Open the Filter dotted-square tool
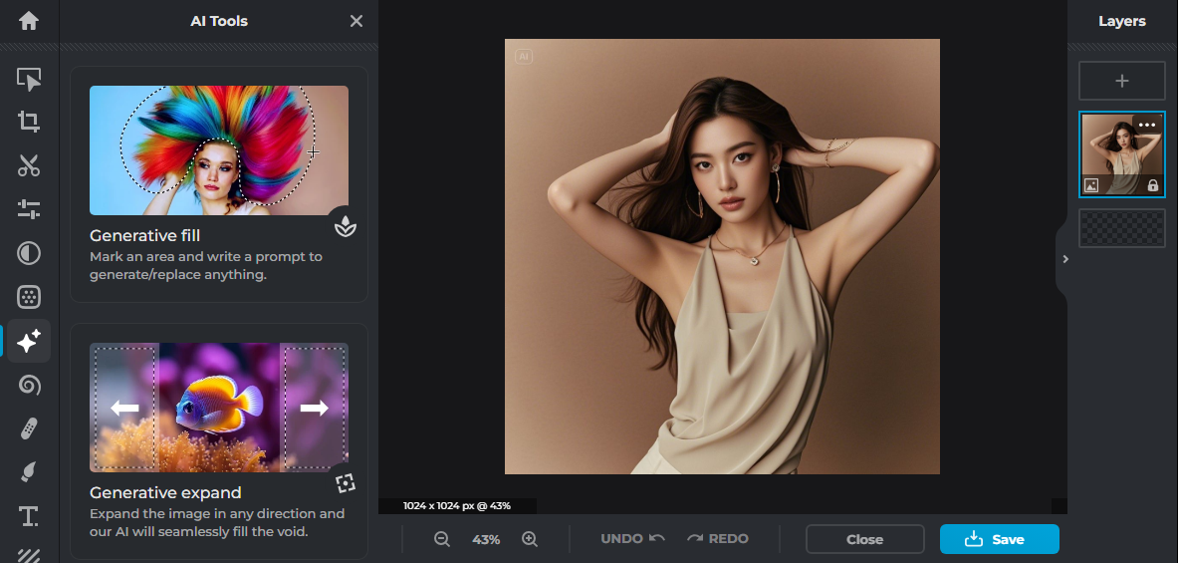Screen dimensions: 1178x563 29,297
